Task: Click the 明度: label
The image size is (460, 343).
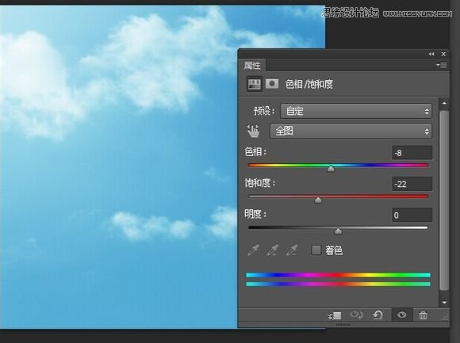Action: pos(255,214)
